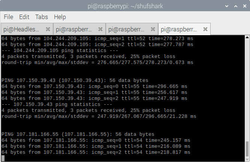Open the Edit menu
Image resolution: width=250 pixels, height=162 pixels.
pyautogui.click(x=24, y=17)
